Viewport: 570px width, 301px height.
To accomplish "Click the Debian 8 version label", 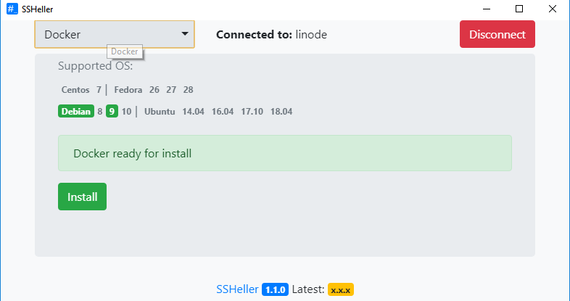I will pyautogui.click(x=100, y=112).
